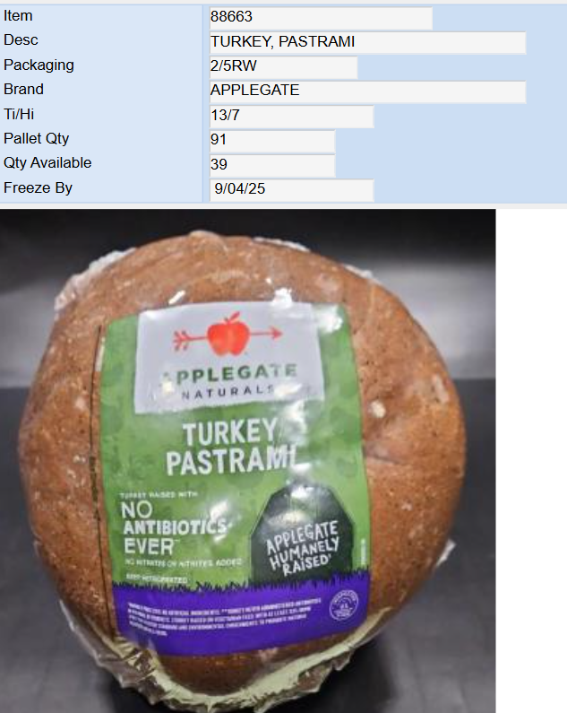Screen dimensions: 567x713
Task: Click the Qty Available label
Action: pyautogui.click(x=47, y=163)
